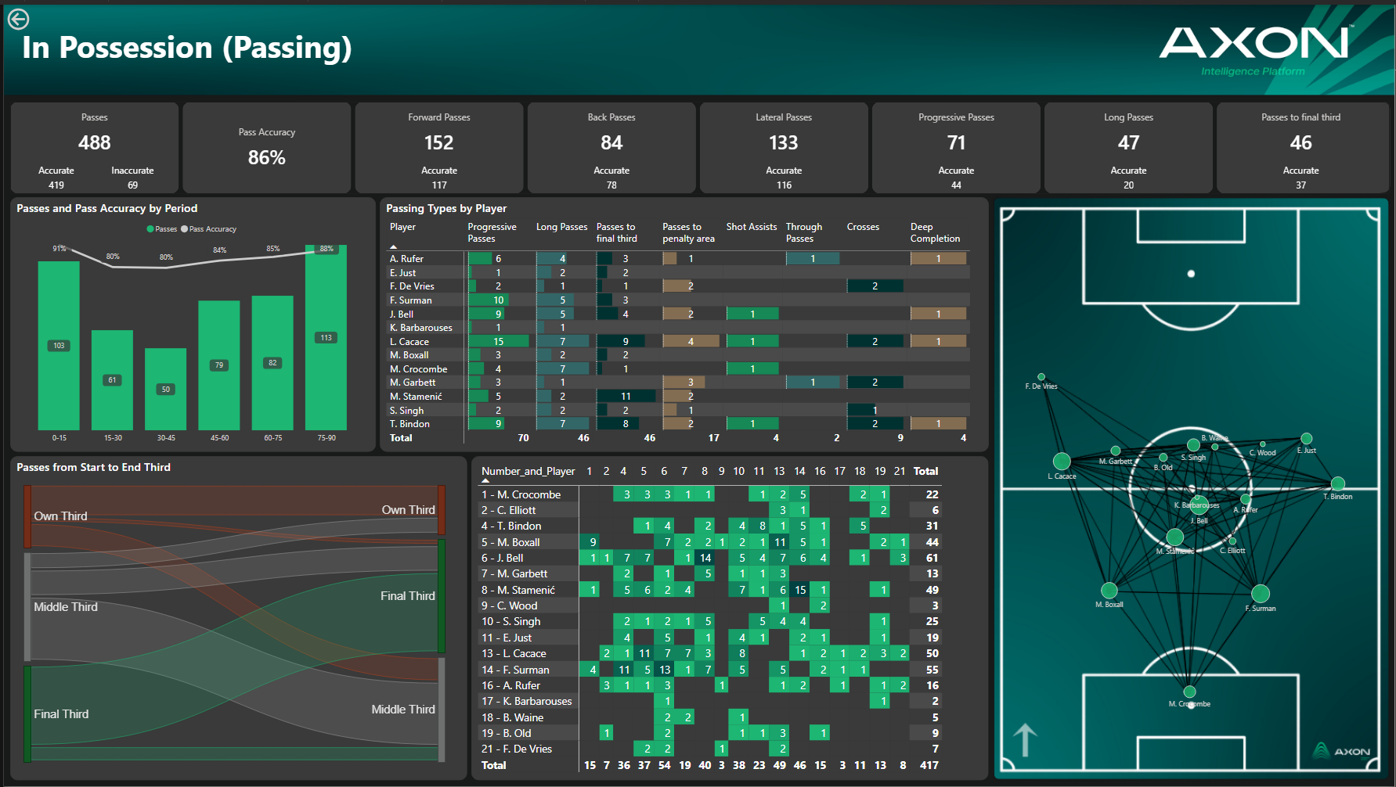The width and height of the screenshot is (1396, 787).
Task: Sort by the Progressive Passes column header
Action: click(492, 232)
